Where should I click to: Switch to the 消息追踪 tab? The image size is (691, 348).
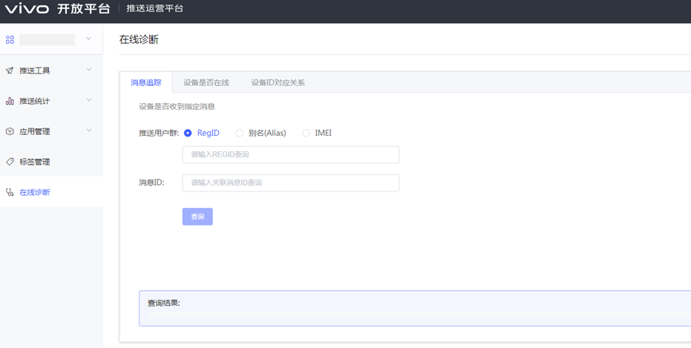click(146, 82)
